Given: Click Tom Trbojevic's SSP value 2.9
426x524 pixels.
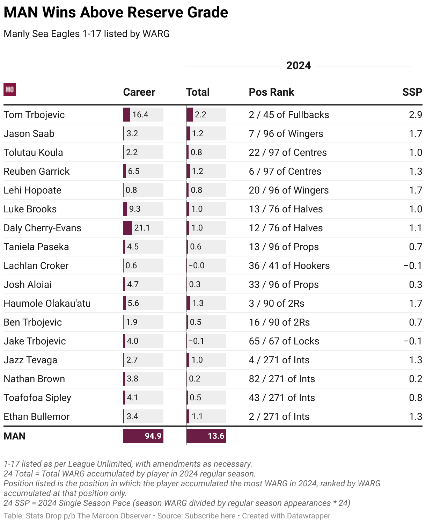Looking at the screenshot, I should (416, 115).
